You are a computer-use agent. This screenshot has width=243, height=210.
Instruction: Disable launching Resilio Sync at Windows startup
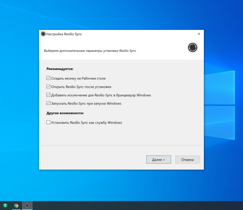tap(48, 103)
